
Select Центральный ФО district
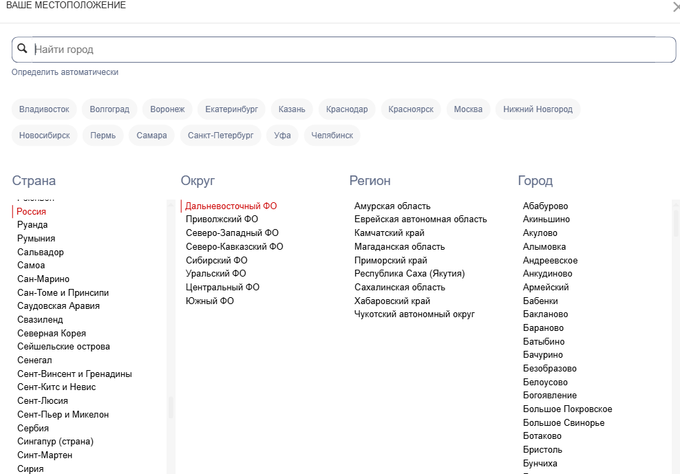pos(222,287)
